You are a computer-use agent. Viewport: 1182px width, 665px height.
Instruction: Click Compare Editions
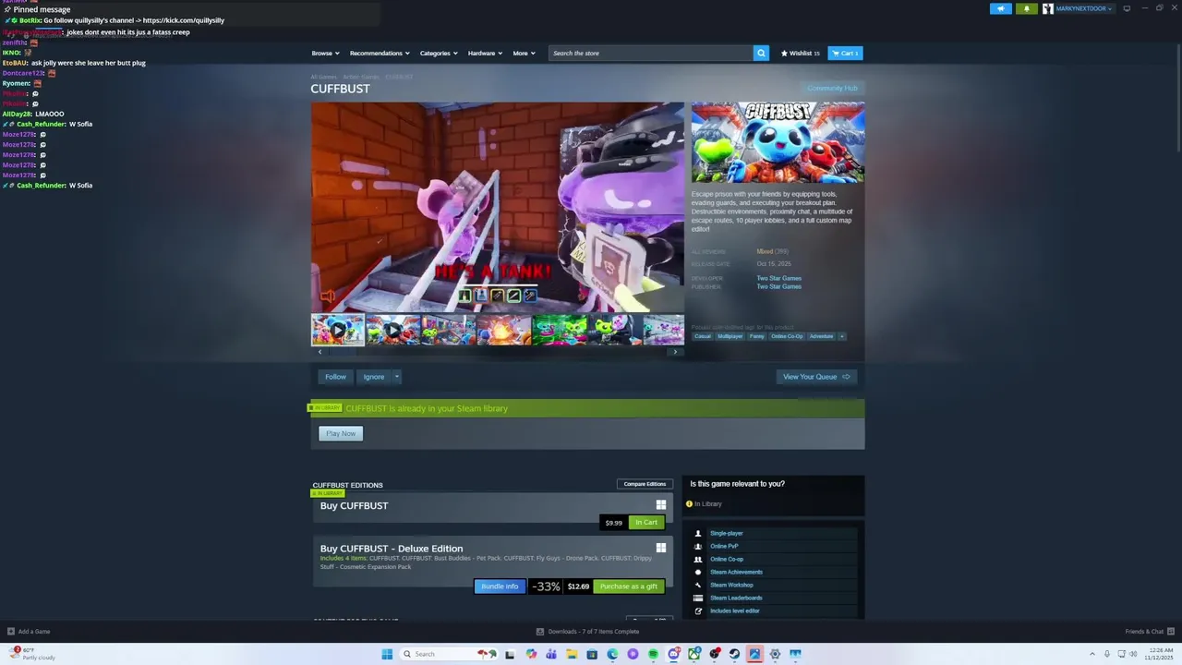pos(645,484)
